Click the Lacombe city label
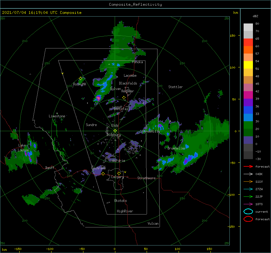Viewport: 271px width, 253px height. 130,76
